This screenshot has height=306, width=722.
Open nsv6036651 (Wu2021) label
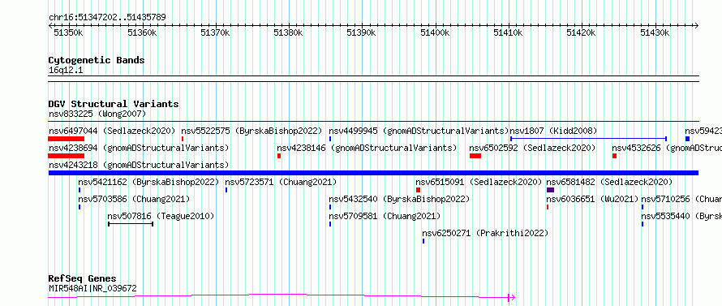point(593,199)
